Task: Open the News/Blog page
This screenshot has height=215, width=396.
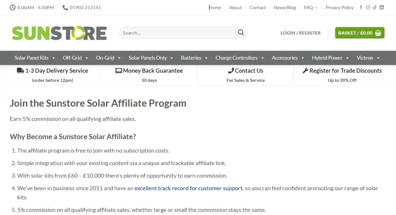Action: 285,8
